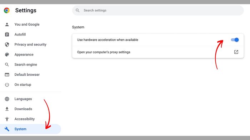Click the You and Google person icon
Screen dimensions: 250x140
coord(7,25)
